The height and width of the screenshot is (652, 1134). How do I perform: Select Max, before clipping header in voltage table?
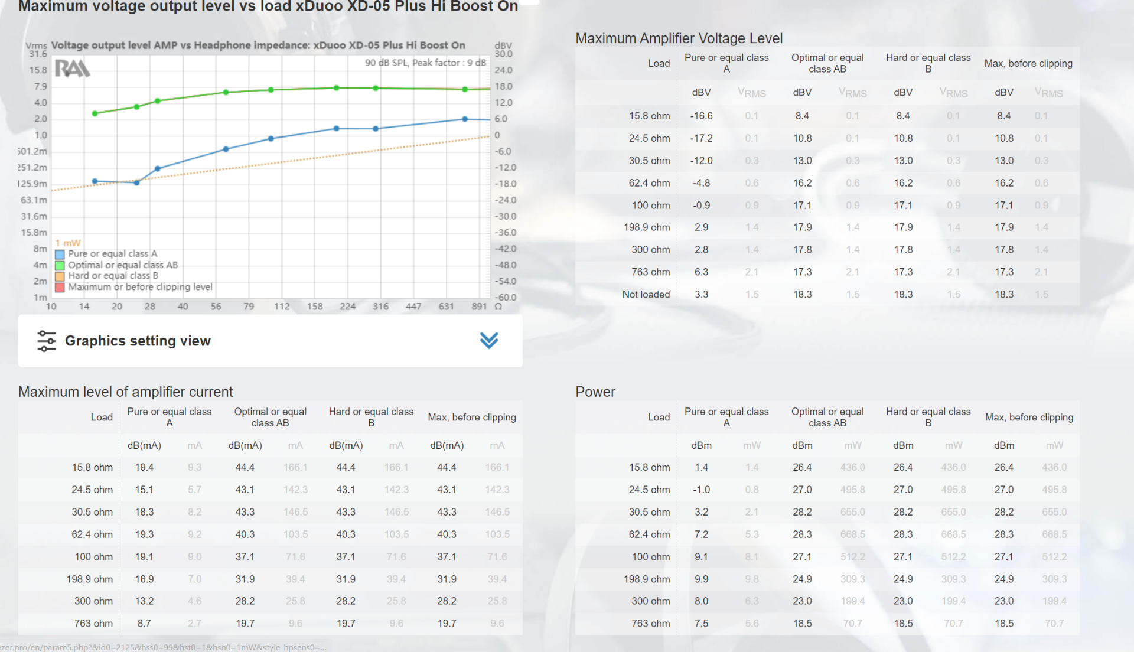click(1028, 63)
